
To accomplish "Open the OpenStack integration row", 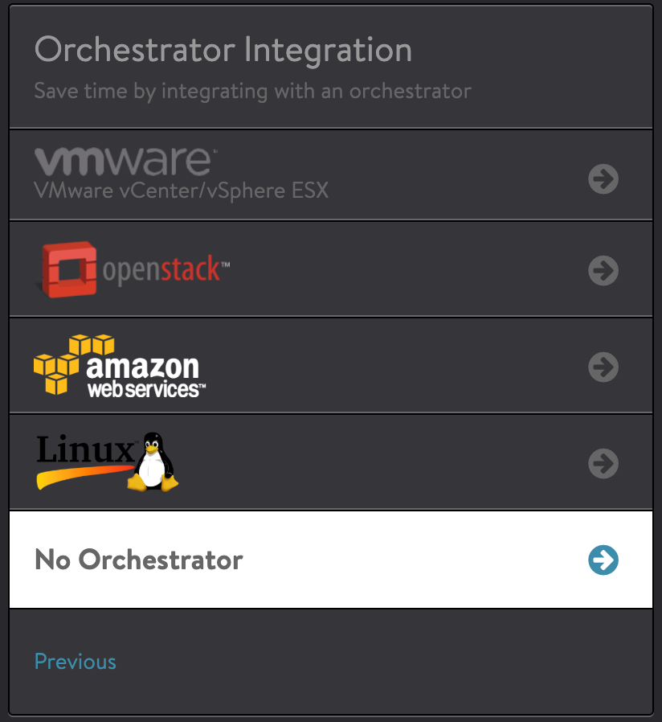I will pos(331,269).
